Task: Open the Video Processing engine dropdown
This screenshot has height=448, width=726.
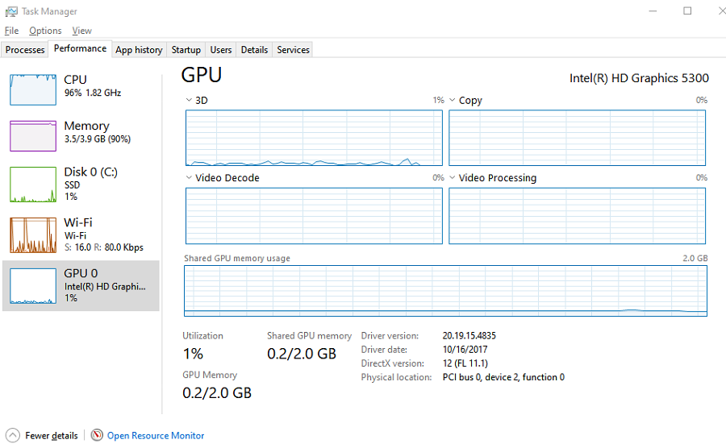Action: [x=453, y=178]
